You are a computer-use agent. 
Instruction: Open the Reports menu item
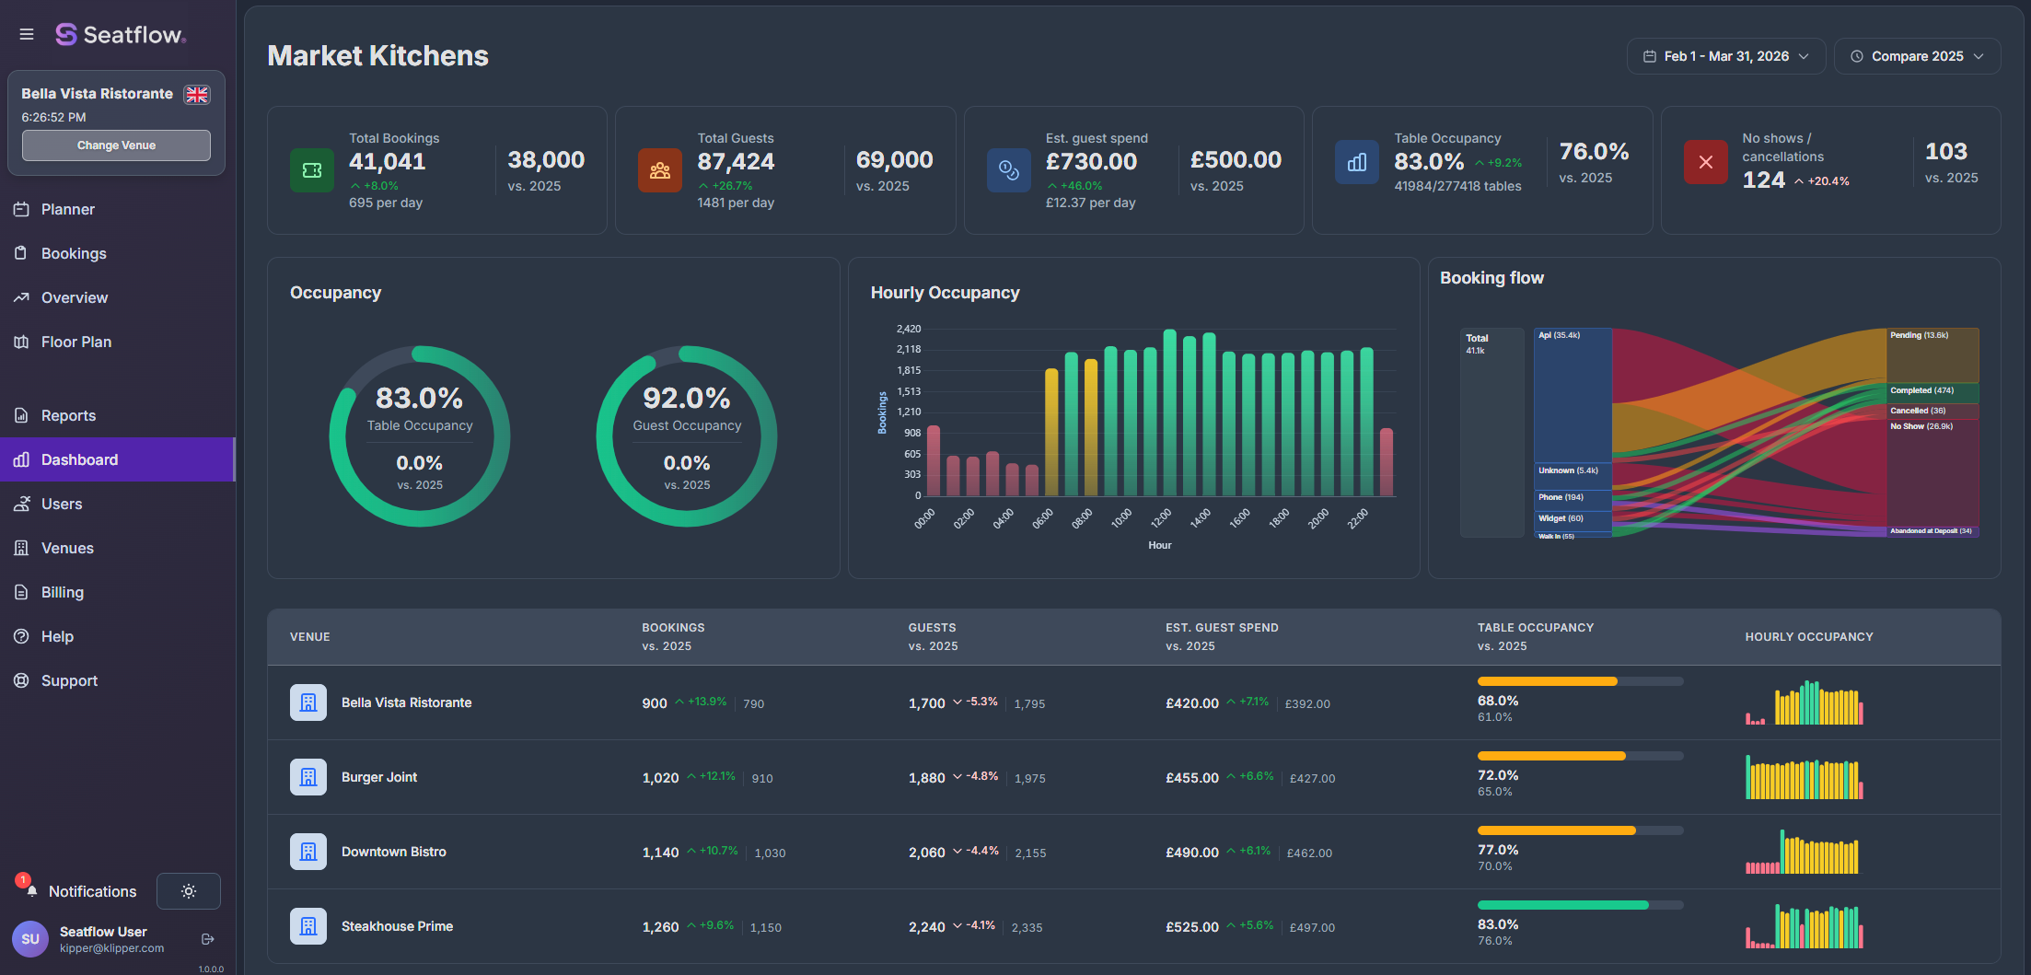[x=118, y=415]
